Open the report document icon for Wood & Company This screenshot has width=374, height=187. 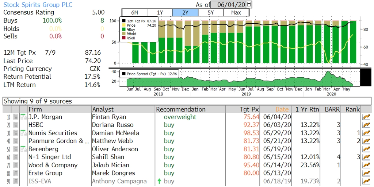16,165
